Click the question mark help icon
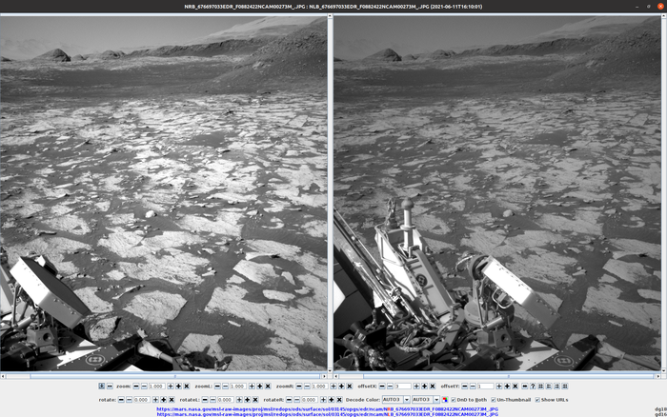The width and height of the screenshot is (667, 417). tap(533, 386)
